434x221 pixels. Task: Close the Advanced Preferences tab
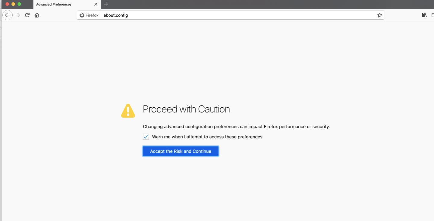tap(96, 4)
